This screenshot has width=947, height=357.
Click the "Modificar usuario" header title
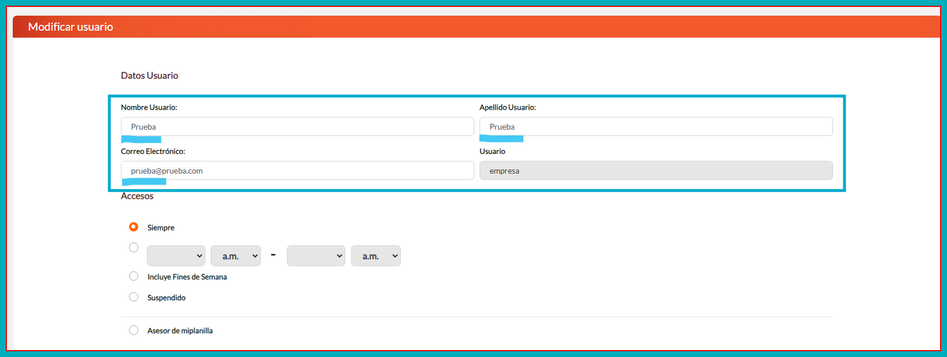pos(71,27)
